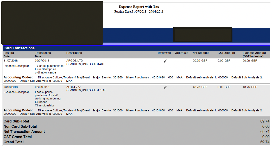Click the 'Grand Total' label

click(14, 142)
